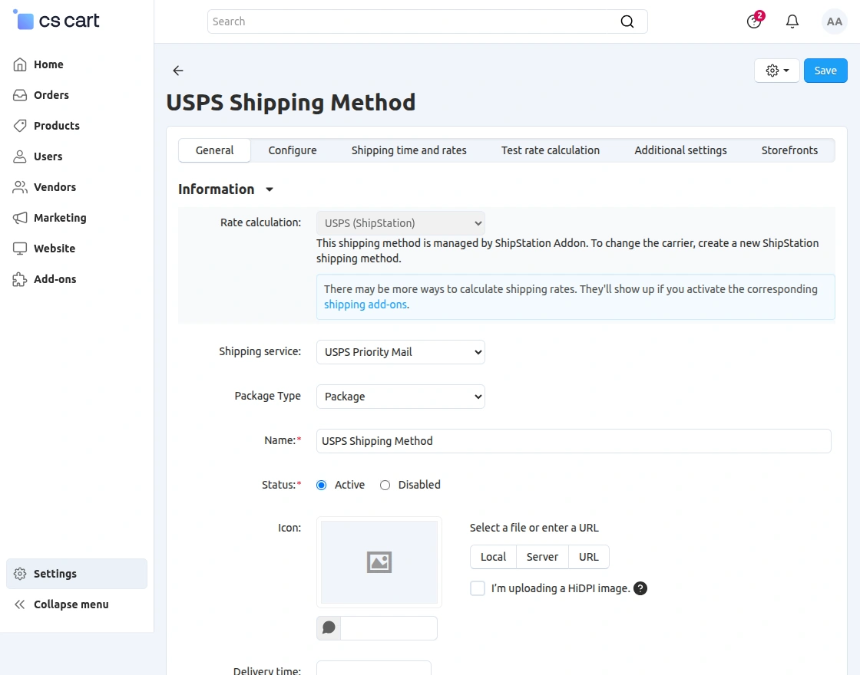Open the Marketing menu label
The width and height of the screenshot is (860, 675).
tap(61, 218)
